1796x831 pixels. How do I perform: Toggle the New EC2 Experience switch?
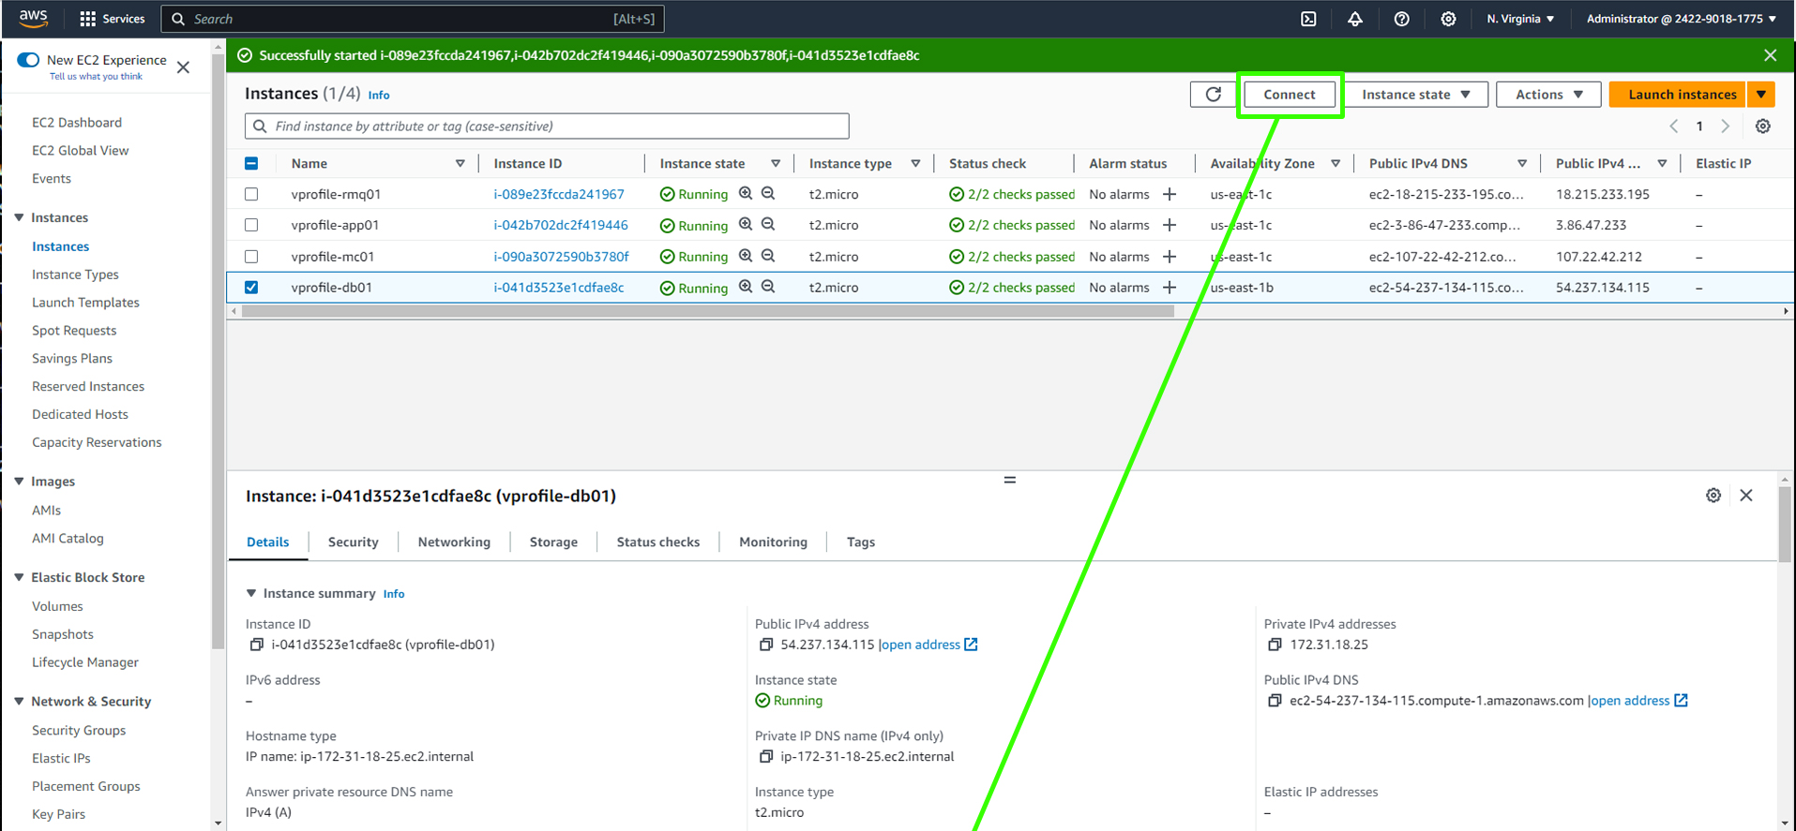pos(28,60)
